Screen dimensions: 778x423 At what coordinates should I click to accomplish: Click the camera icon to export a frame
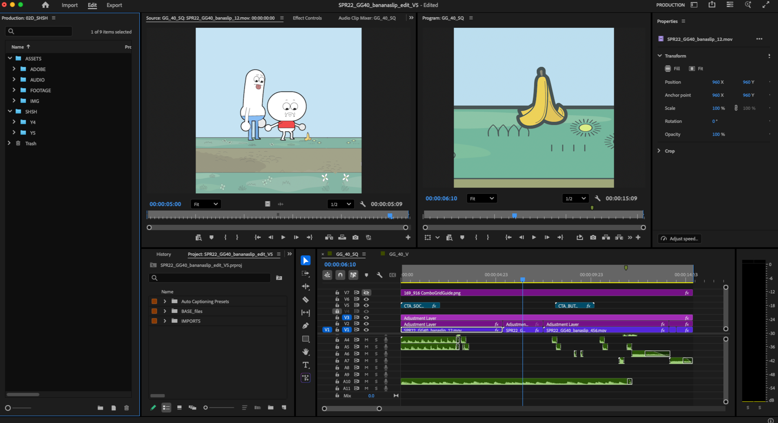coord(593,237)
